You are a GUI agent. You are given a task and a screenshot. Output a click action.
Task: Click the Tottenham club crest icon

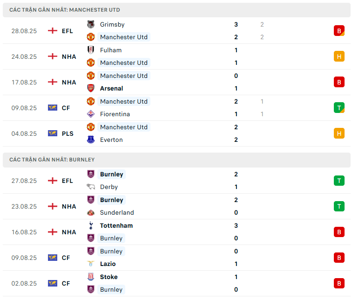tap(91, 225)
